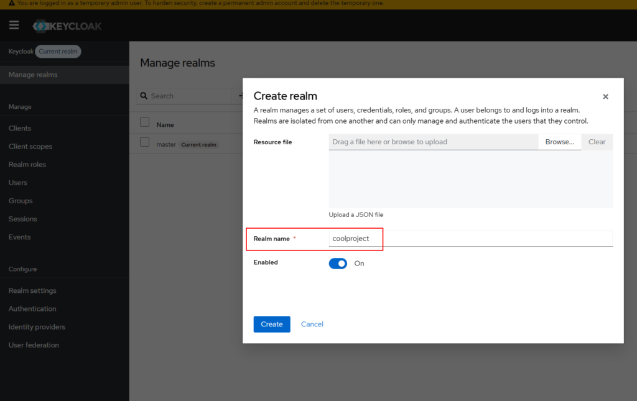View Sessions in the sidebar
Image resolution: width=637 pixels, height=401 pixels.
pos(23,219)
